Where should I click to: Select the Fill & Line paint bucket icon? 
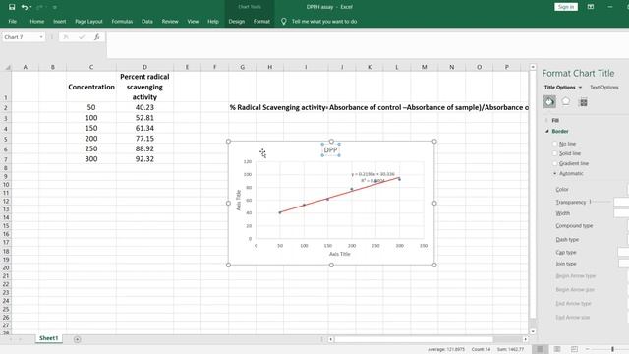[x=549, y=102]
